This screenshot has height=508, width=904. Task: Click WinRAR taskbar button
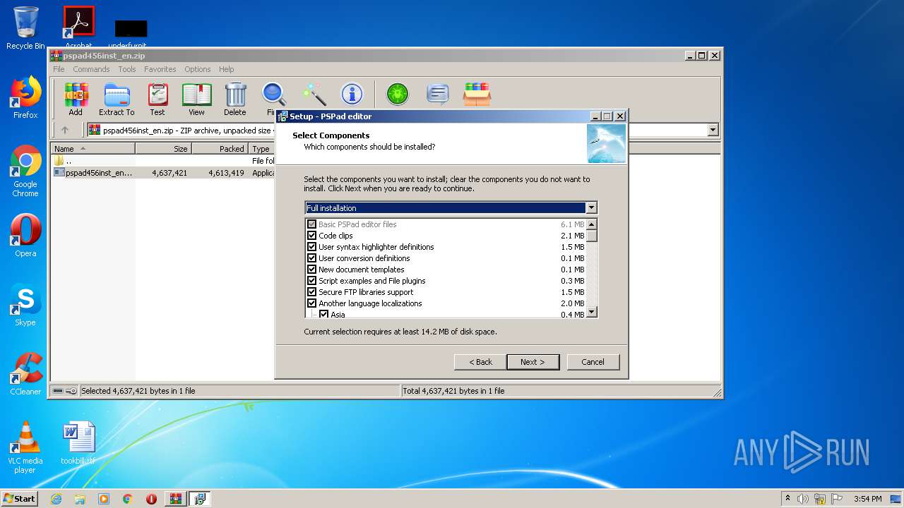pos(176,499)
